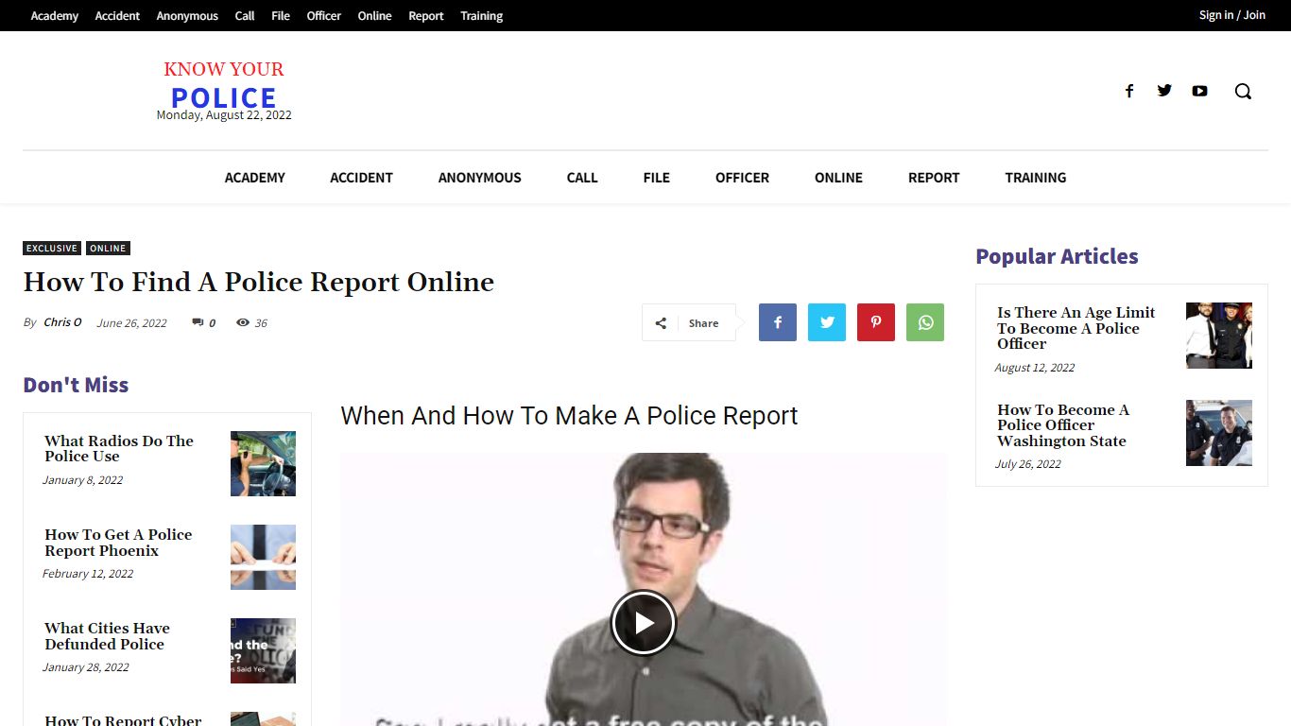Viewport: 1291px width, 726px height.
Task: Click Training in the top black bar
Action: [x=481, y=16]
